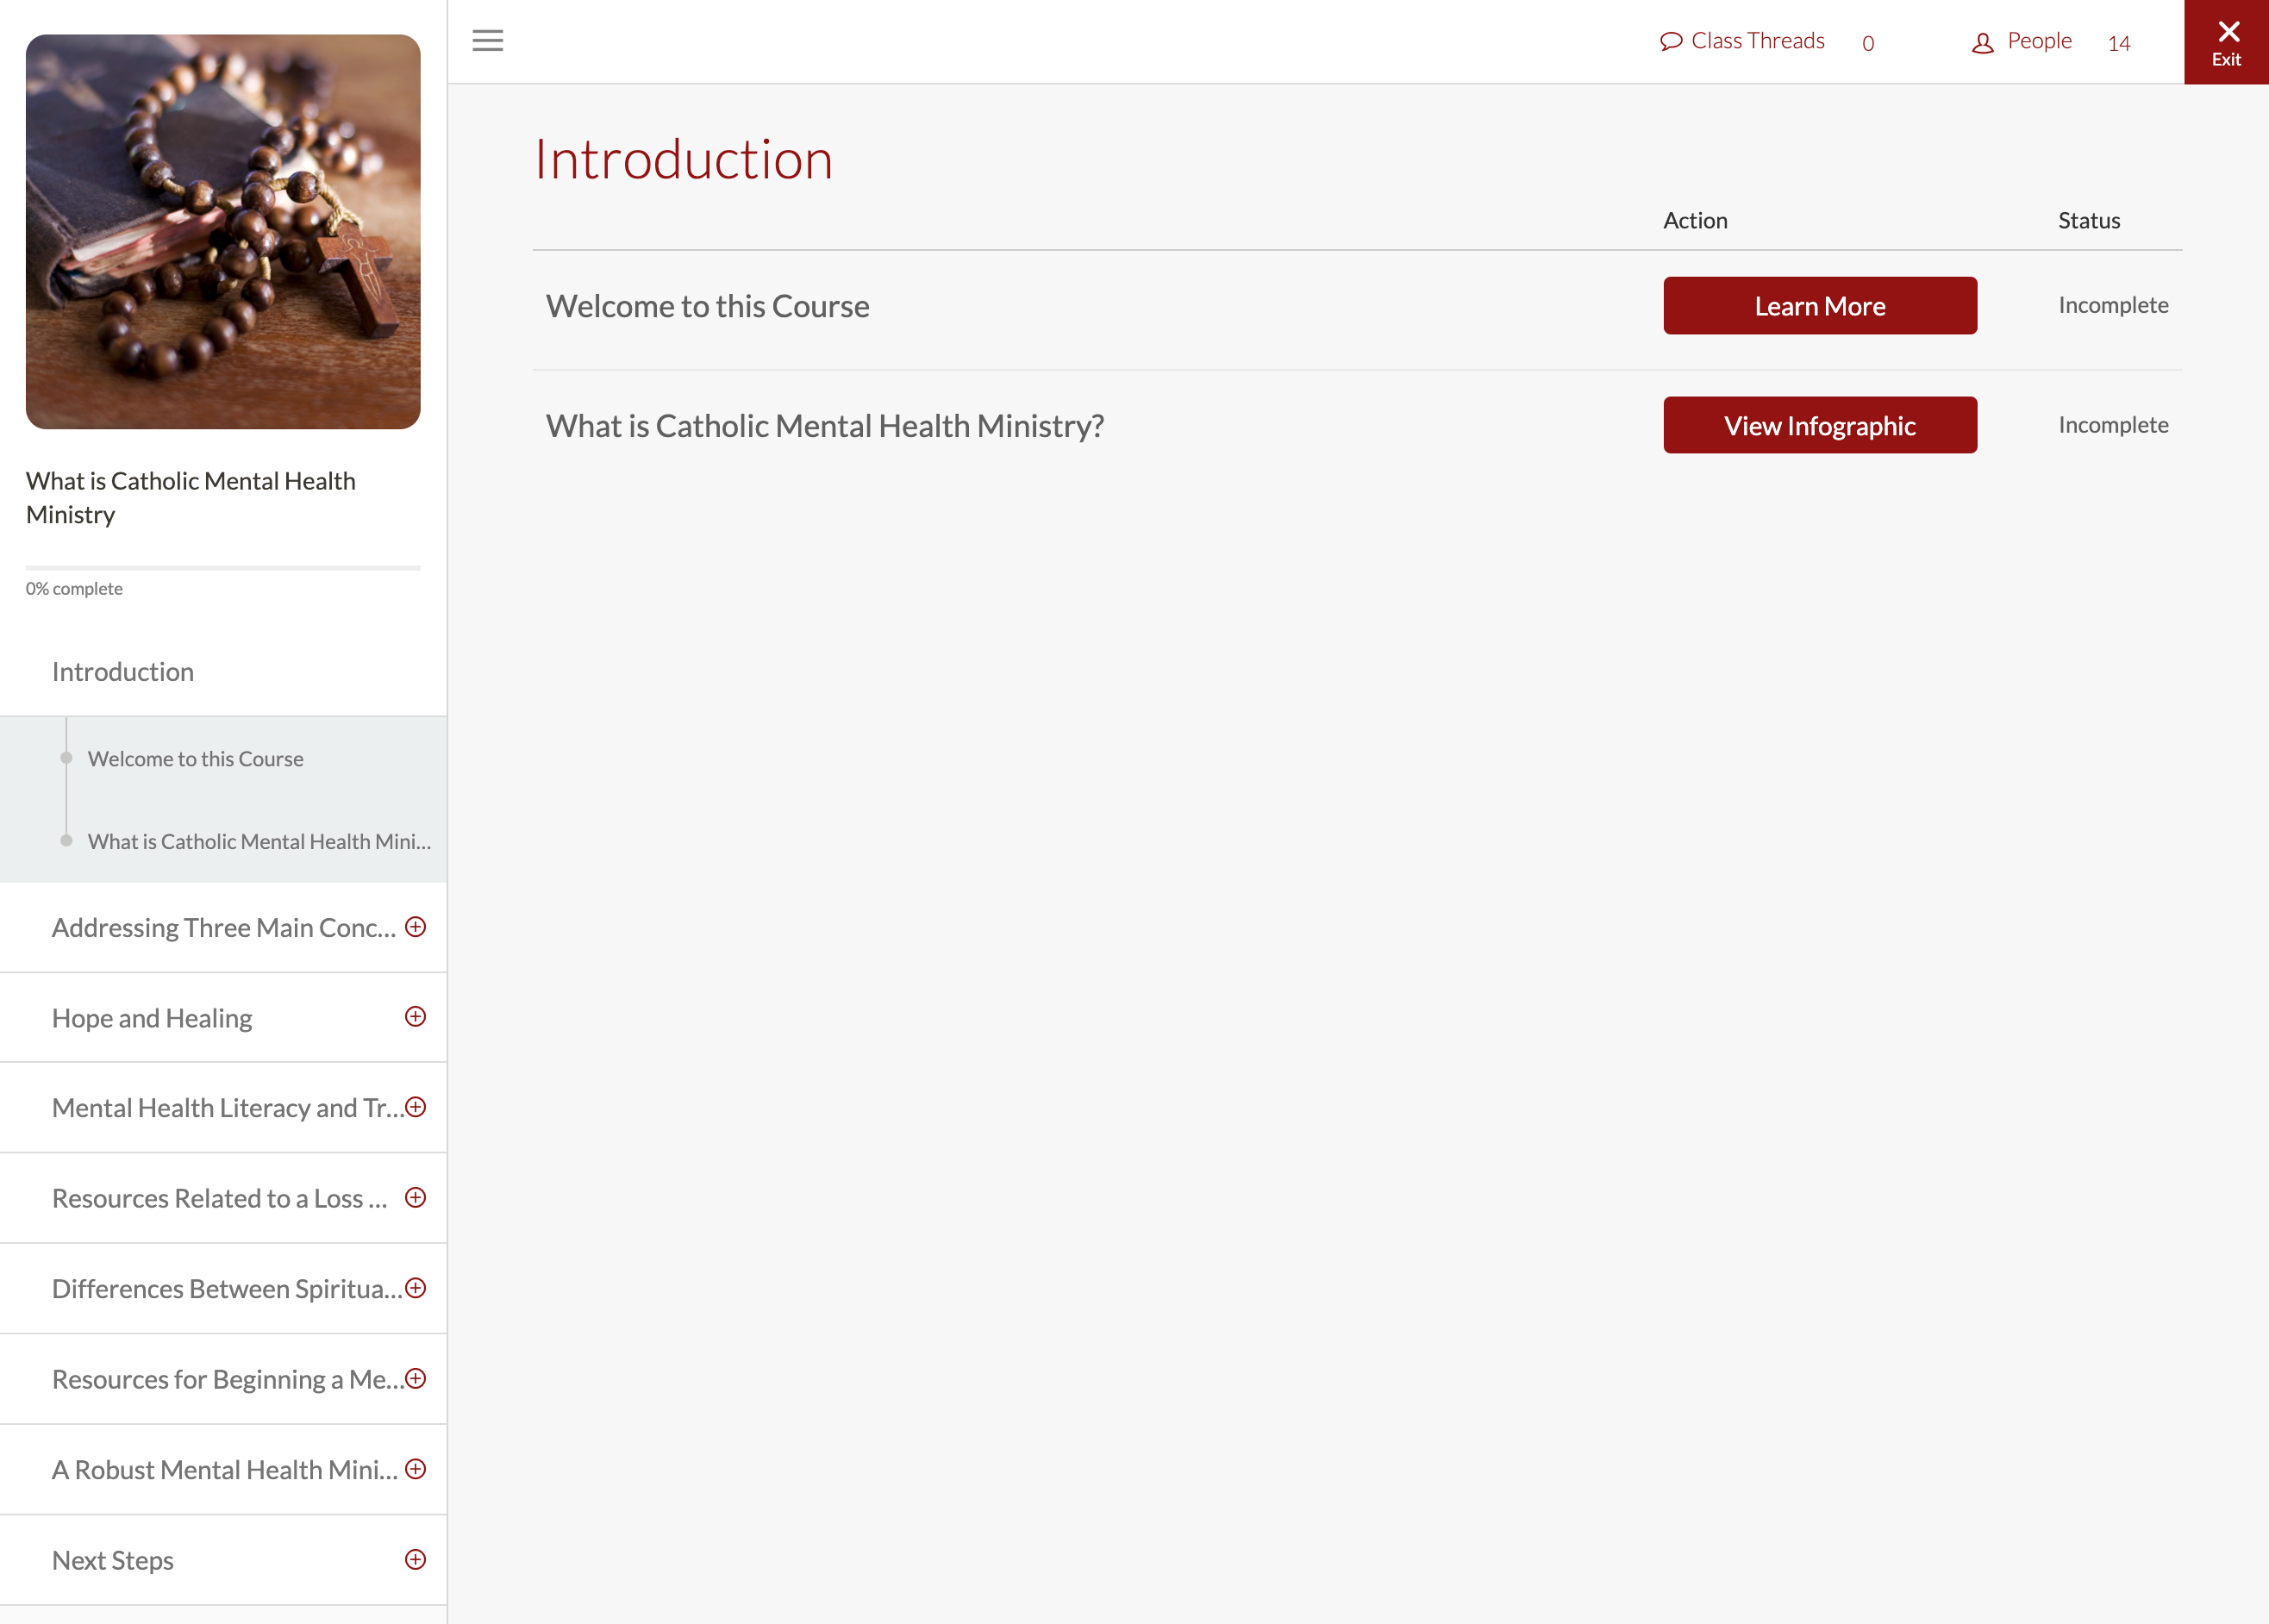Expand the Addressing Three Main Conc... section
The width and height of the screenshot is (2269, 1624).
point(415,927)
